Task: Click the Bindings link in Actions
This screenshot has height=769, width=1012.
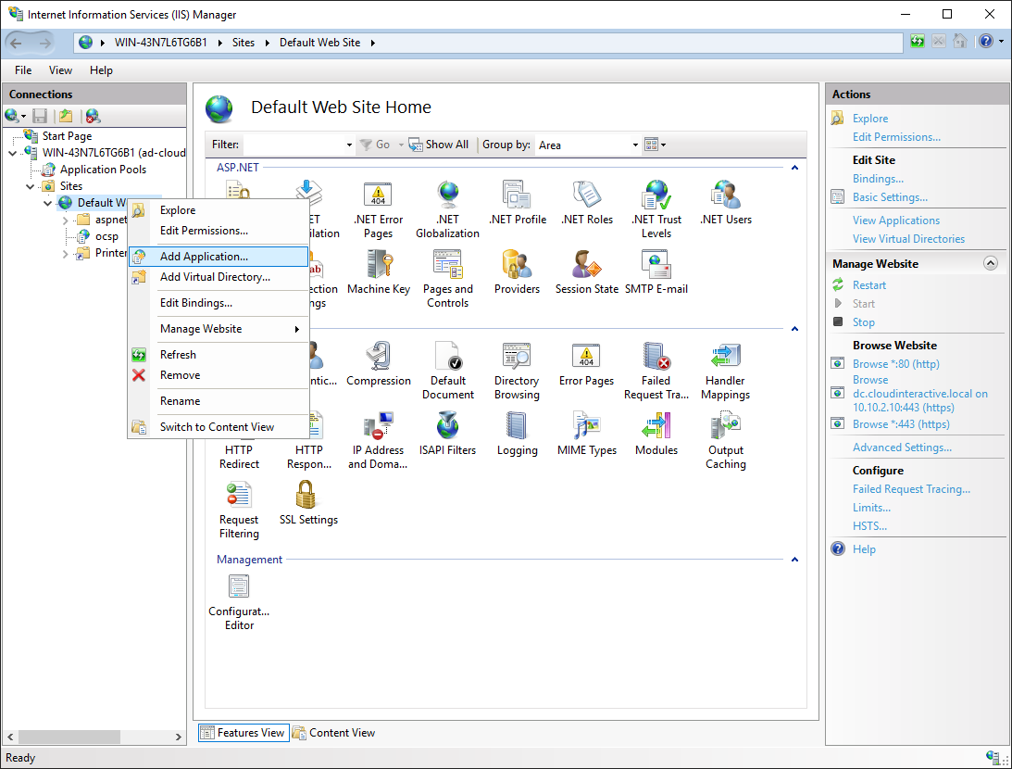Action: [878, 179]
